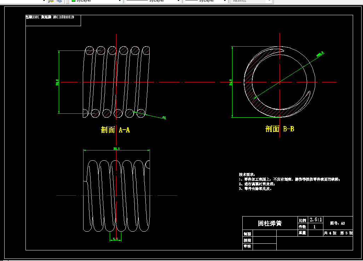The height and width of the screenshot is (261, 363).
Task: Select the header text ending in 201115210119
Action: pyautogui.click(x=50, y=17)
